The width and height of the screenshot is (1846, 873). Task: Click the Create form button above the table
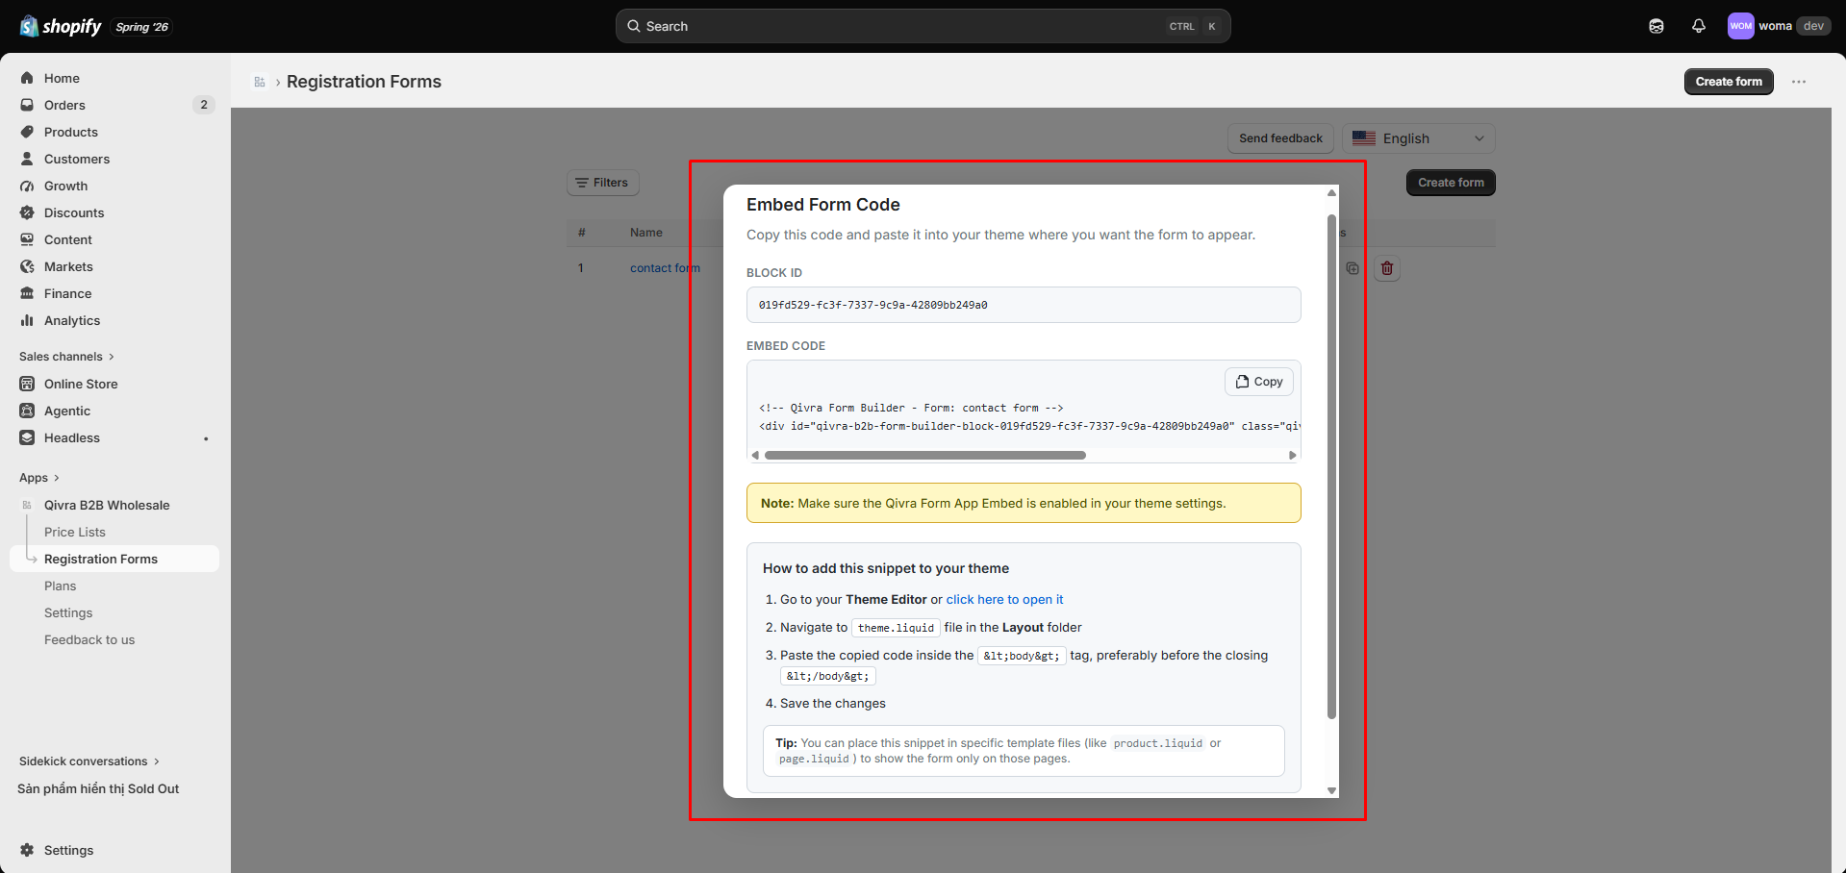[1451, 183]
